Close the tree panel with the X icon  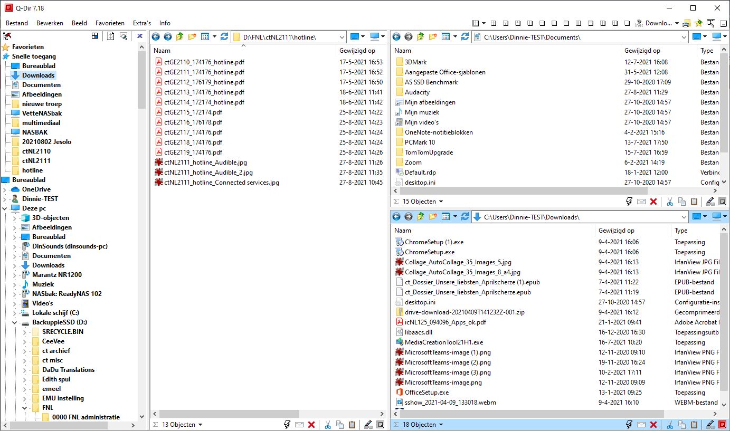(x=140, y=36)
